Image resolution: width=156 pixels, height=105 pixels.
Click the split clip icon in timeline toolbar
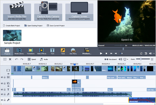click(x=5, y=59)
